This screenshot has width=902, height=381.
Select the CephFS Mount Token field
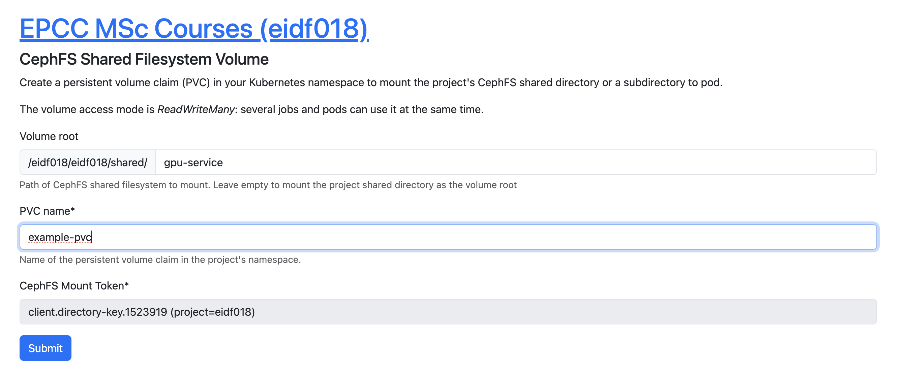448,311
